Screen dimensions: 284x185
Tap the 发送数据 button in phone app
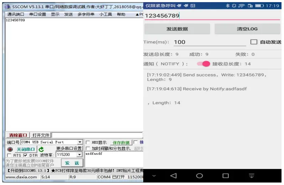(x=177, y=29)
